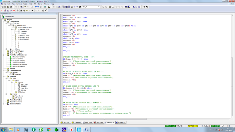This screenshot has height=132, width=235.
Task: Click the Undo arrow icon
Action: [x=25, y=7]
